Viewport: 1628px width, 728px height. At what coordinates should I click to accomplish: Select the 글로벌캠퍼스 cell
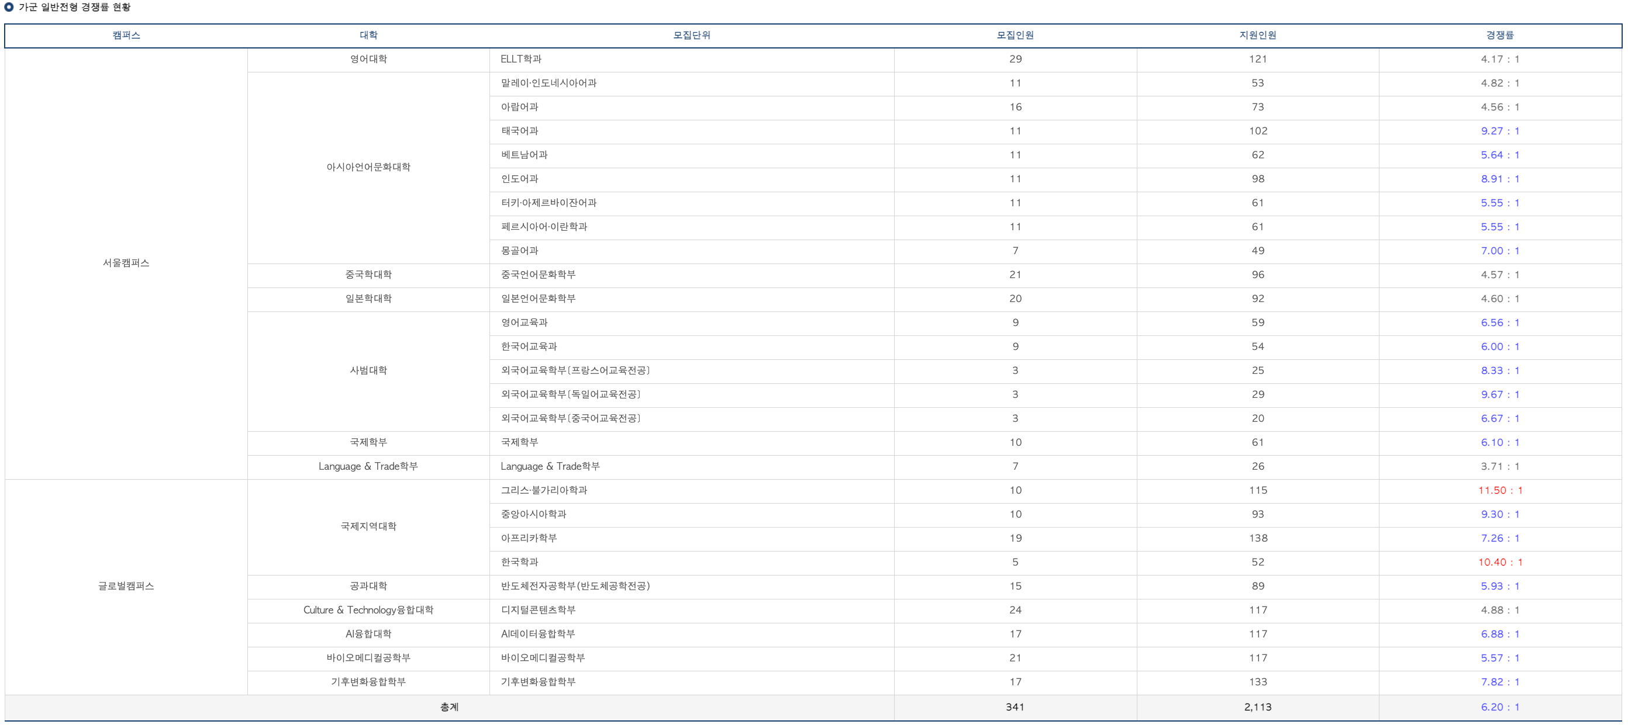(126, 586)
